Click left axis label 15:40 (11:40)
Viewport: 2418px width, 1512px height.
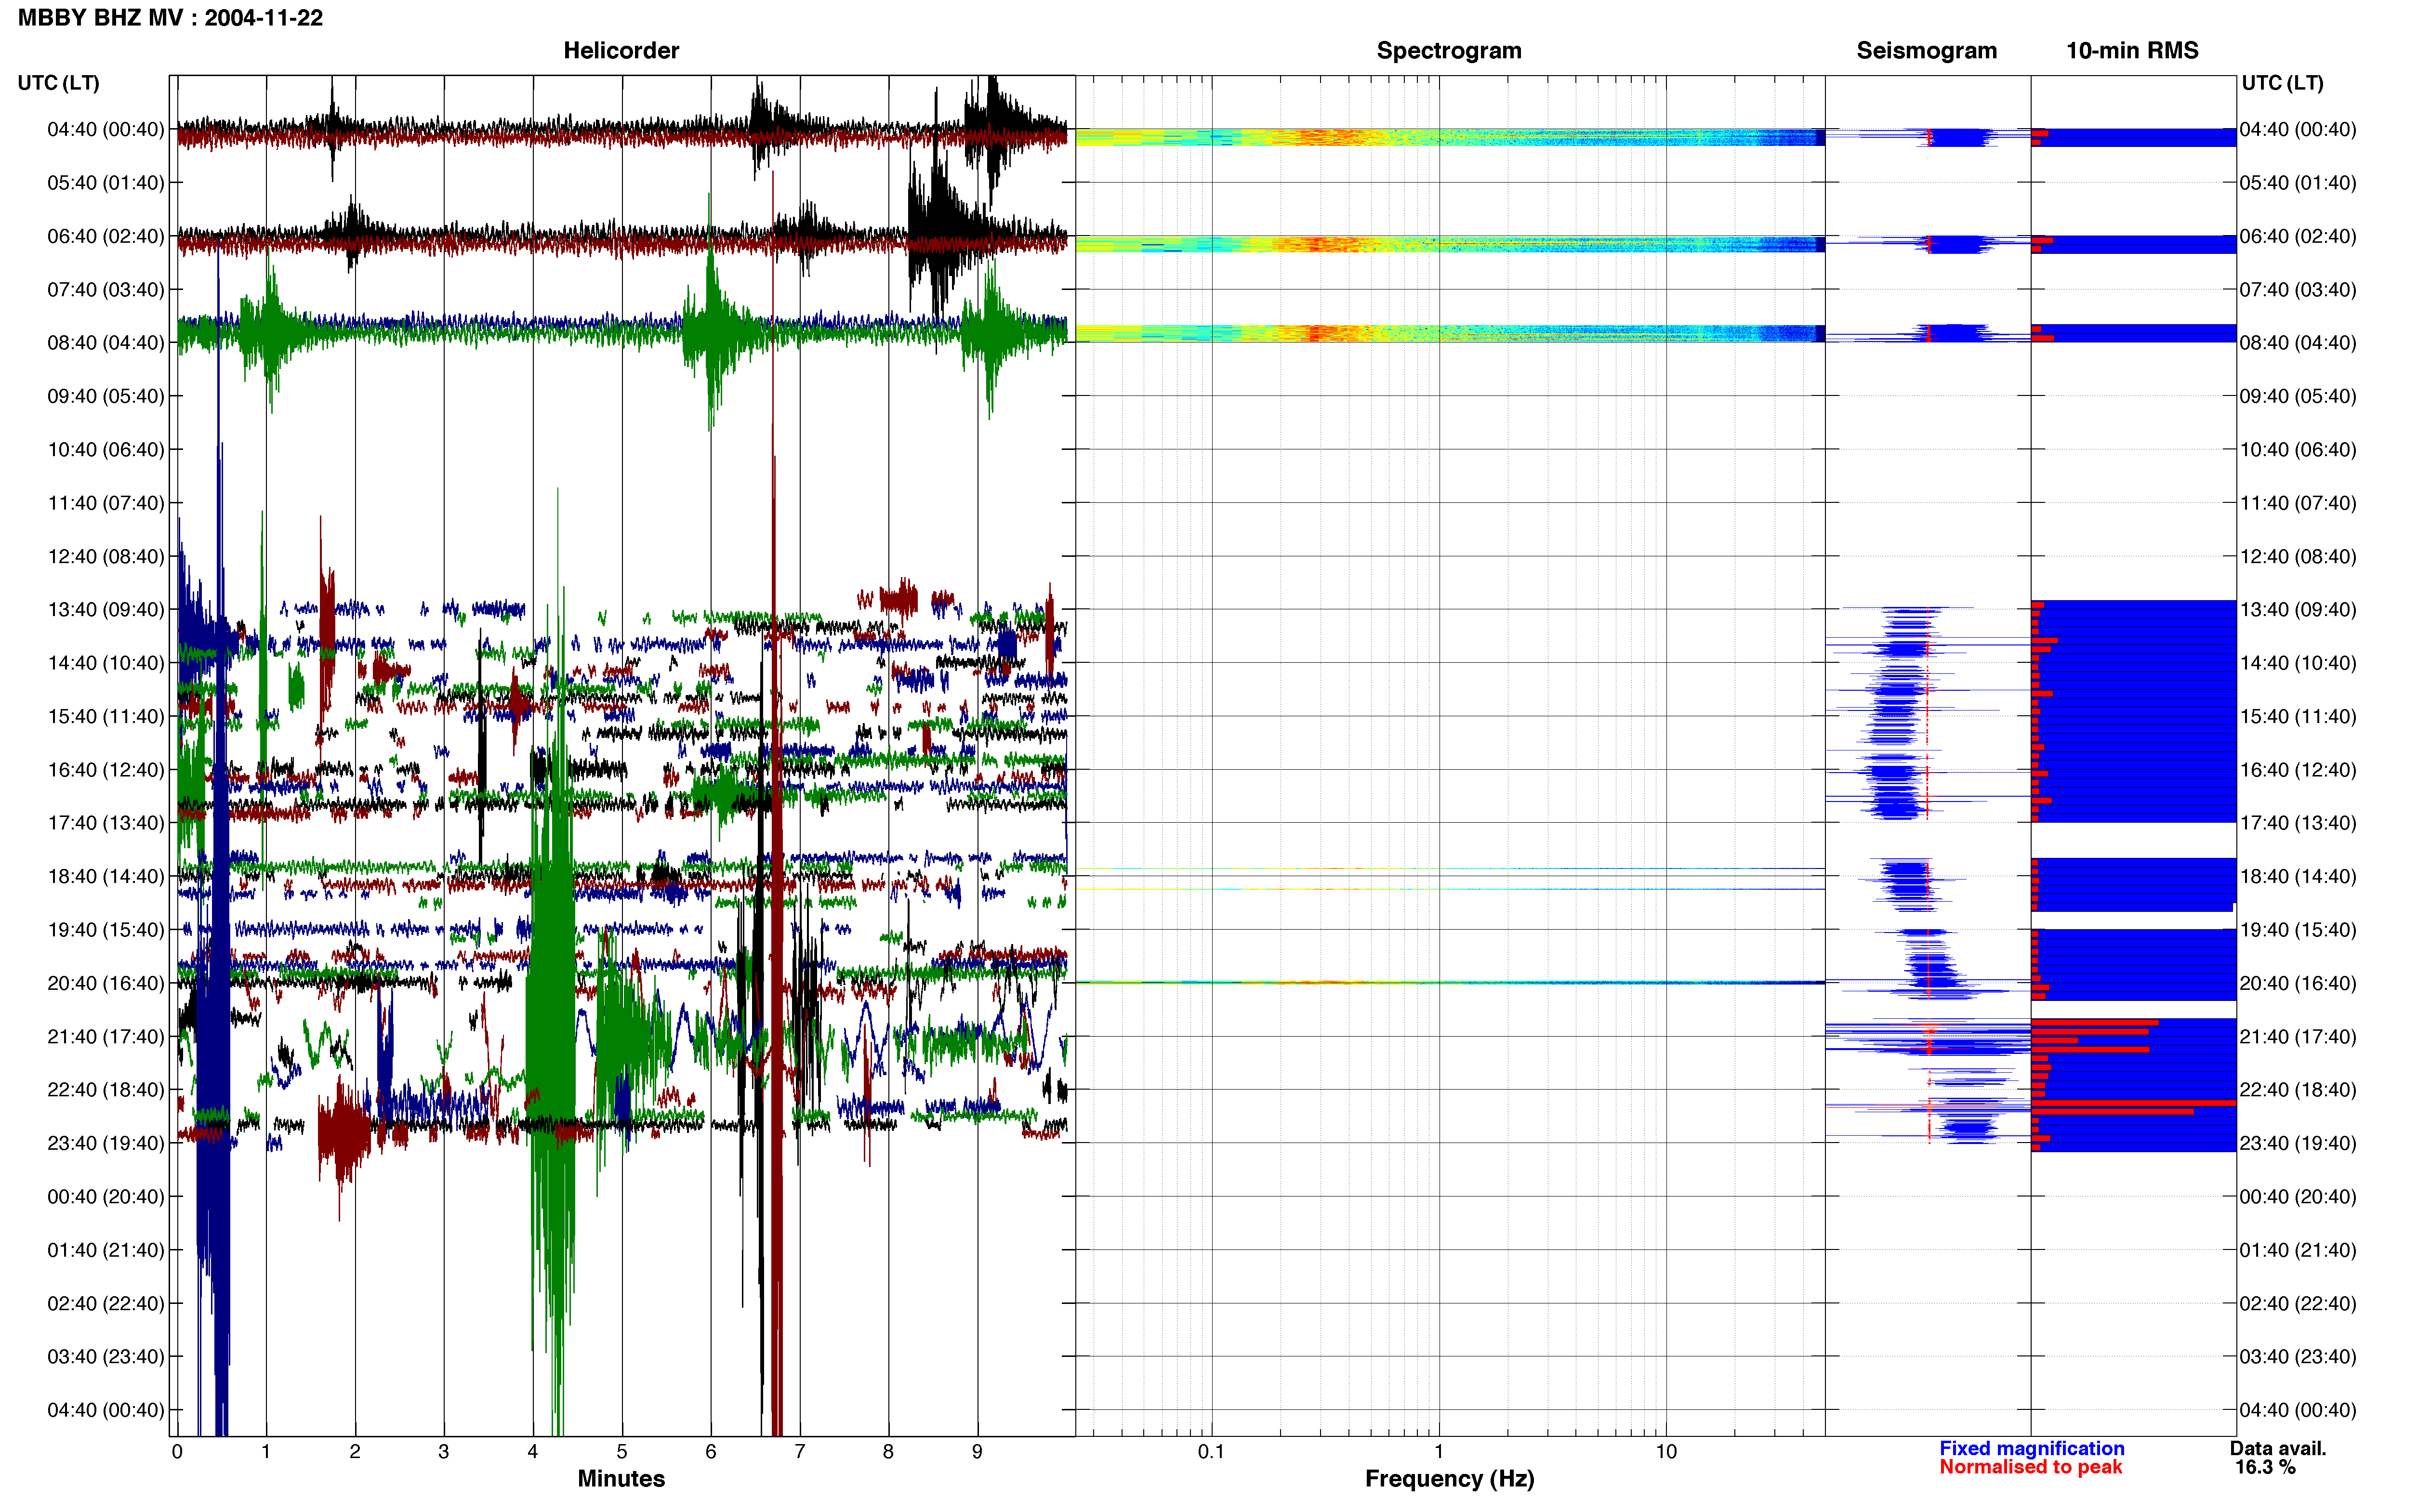(x=106, y=716)
